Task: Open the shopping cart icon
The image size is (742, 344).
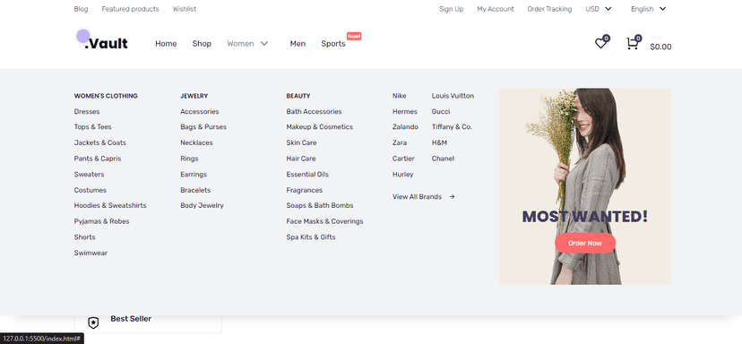Action: click(x=632, y=44)
